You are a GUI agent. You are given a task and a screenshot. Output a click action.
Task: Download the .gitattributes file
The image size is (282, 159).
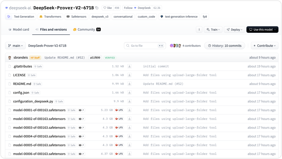pos(129,66)
